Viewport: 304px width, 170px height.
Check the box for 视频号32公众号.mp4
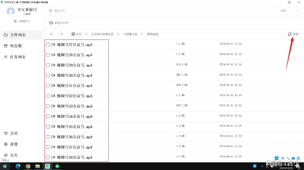pos(48,96)
